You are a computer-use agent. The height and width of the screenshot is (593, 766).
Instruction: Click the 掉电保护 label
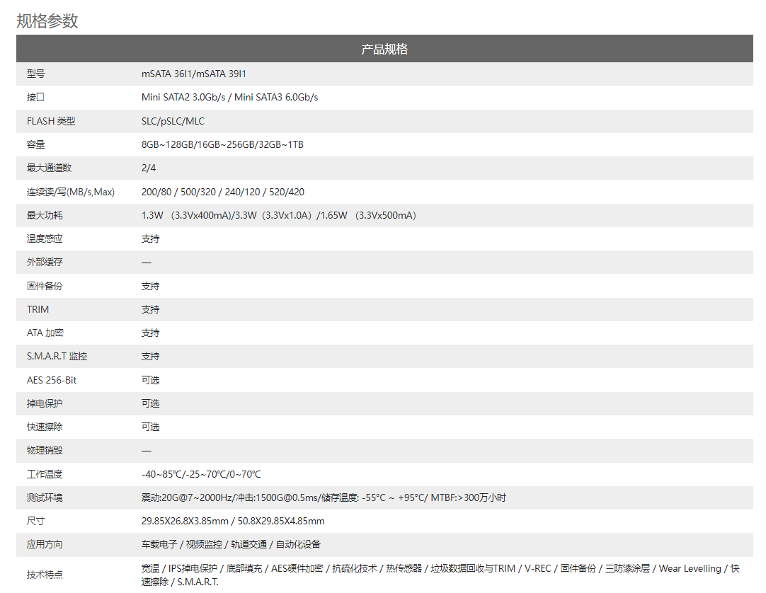(x=45, y=404)
